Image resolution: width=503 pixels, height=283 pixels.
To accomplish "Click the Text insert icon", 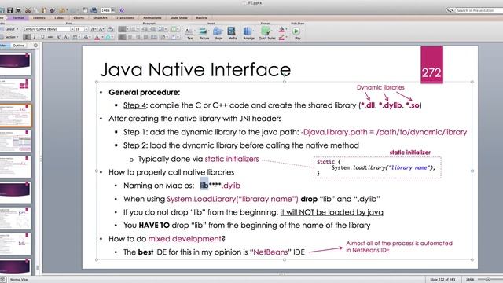I will 189,31.
